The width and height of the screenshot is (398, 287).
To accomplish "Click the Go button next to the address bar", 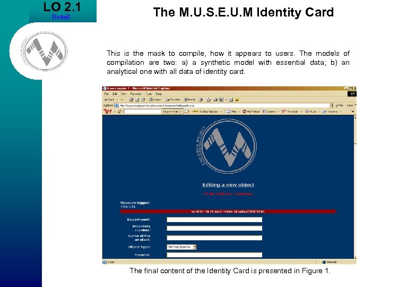I will 340,105.
